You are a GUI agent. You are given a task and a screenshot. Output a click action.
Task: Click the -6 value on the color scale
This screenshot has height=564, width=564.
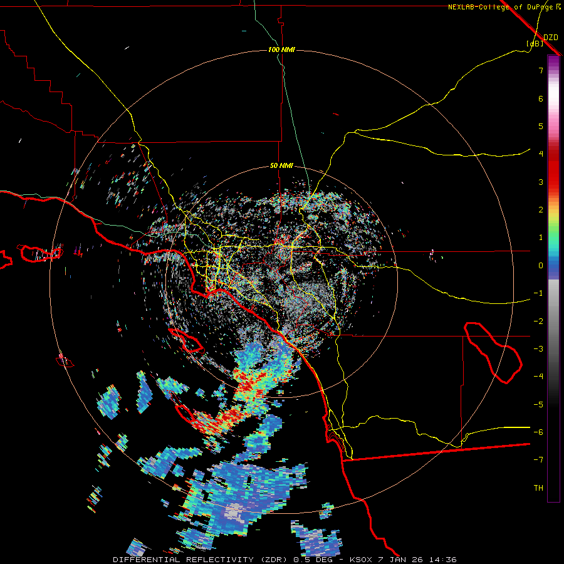tap(538, 432)
